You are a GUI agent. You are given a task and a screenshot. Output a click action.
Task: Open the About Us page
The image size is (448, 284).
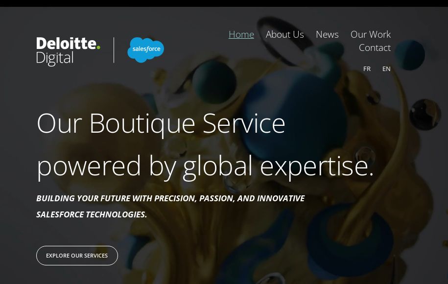tap(284, 34)
